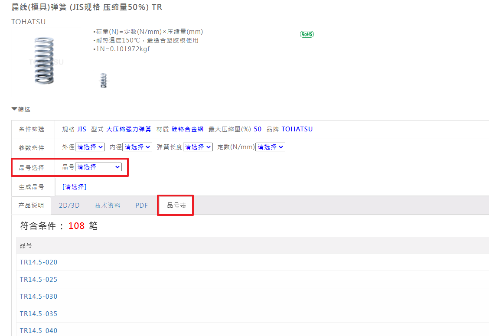
Task: Click the 硅铬合金钢 material filter value
Action: [x=187, y=129]
